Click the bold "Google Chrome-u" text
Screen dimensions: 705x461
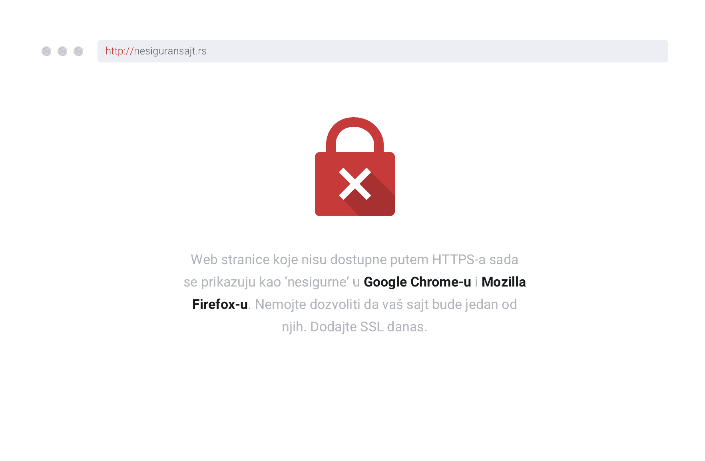417,282
